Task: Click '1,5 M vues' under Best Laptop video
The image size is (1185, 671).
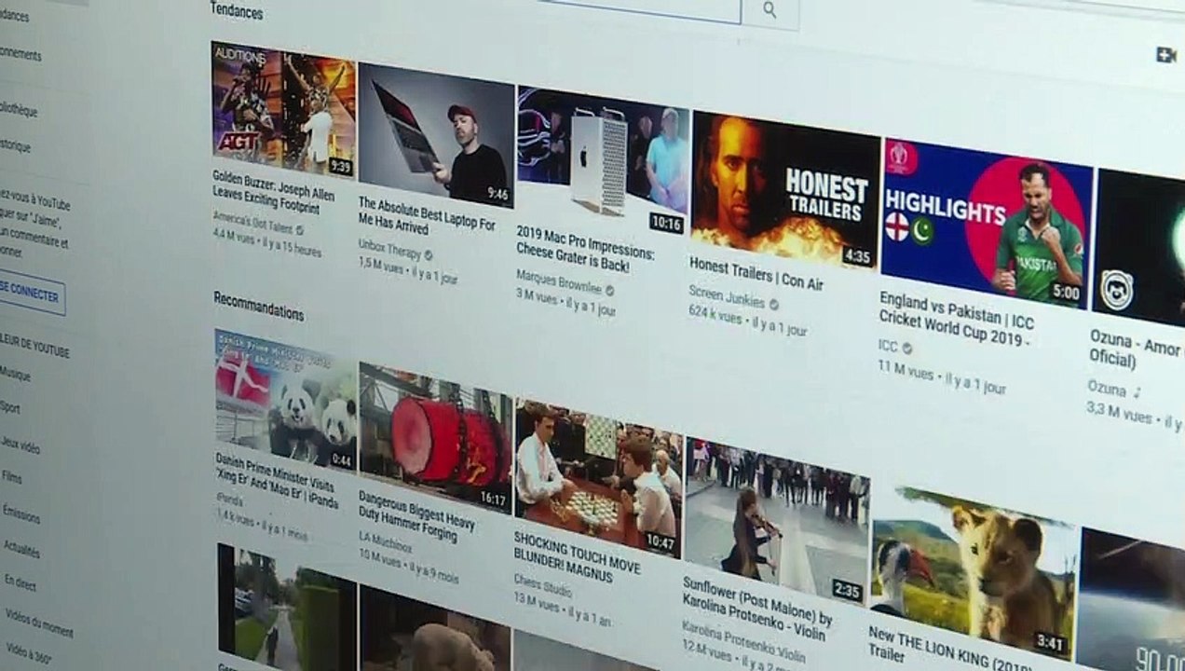Action: [x=381, y=265]
